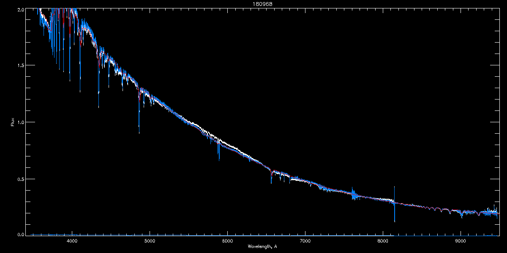Click the y-axis tick label 1.5
507x253 pixels.
20,65
